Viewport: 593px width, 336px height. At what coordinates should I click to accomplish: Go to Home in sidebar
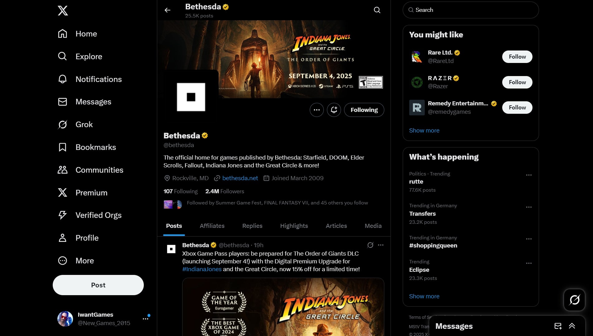coord(77,34)
